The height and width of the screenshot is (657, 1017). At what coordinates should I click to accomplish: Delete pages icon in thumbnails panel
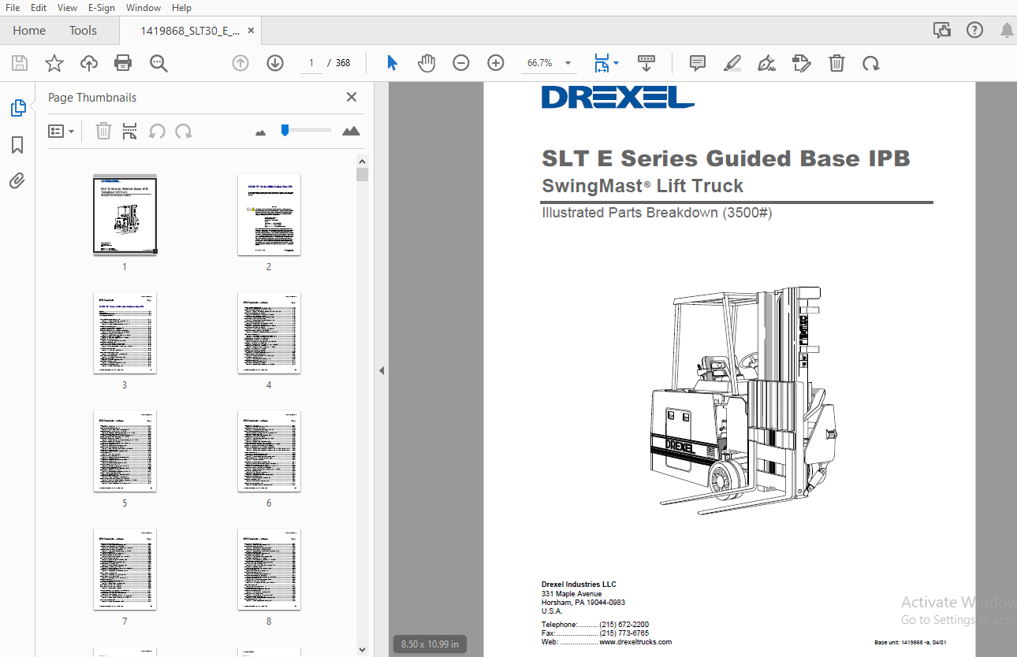(x=103, y=131)
